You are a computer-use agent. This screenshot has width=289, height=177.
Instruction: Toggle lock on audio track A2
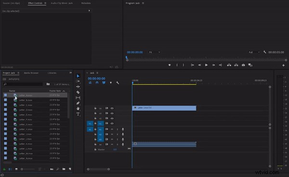click(95, 134)
